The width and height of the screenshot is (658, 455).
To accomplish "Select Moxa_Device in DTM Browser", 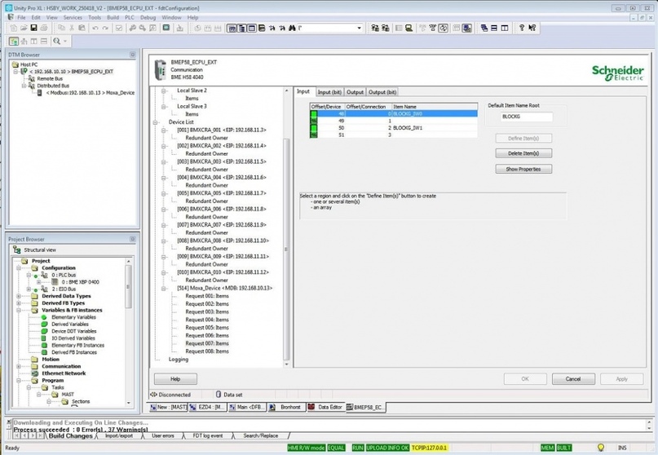I will [x=90, y=93].
